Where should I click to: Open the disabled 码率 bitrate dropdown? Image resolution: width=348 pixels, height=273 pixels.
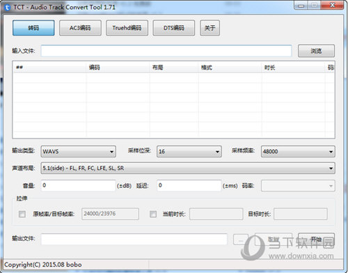(298, 186)
